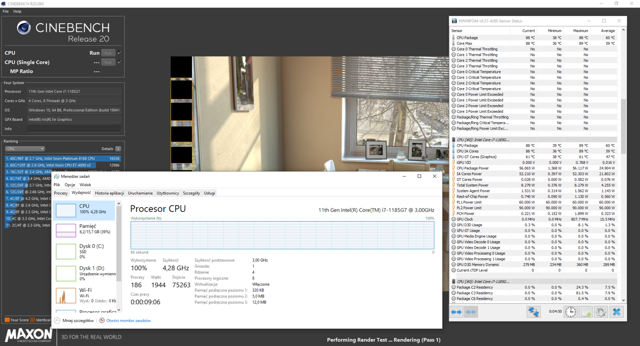This screenshot has height=346, width=640.
Task: Open Task Manager Opcje menu
Action: tap(70, 185)
